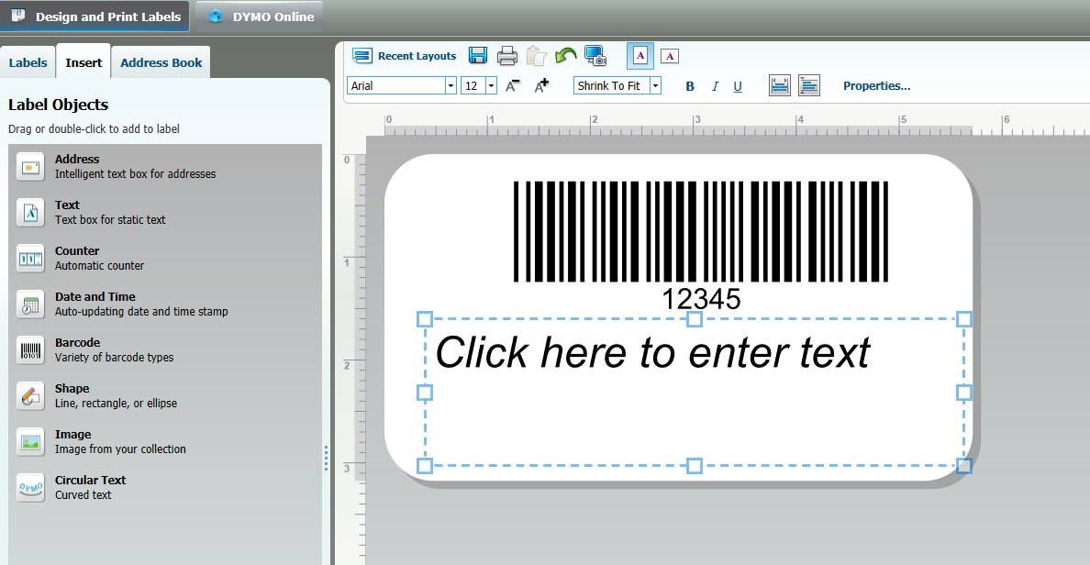The height and width of the screenshot is (565, 1090).
Task: Select the second text orientation button
Action: 670,56
